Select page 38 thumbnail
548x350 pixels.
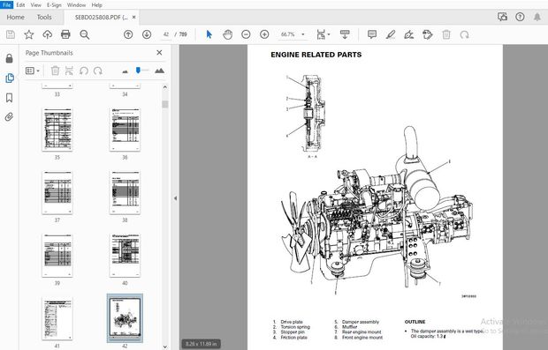(x=125, y=192)
